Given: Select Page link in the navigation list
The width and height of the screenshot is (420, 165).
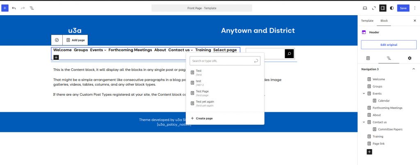Looking at the screenshot, I should pos(378,144).
